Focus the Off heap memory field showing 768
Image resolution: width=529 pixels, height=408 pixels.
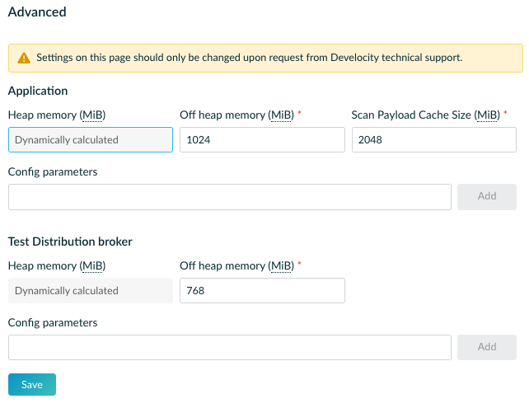[x=262, y=291]
